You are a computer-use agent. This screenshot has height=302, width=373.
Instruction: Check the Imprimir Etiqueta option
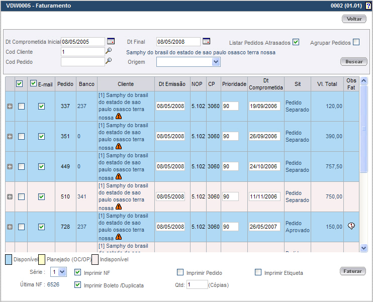[258, 272]
